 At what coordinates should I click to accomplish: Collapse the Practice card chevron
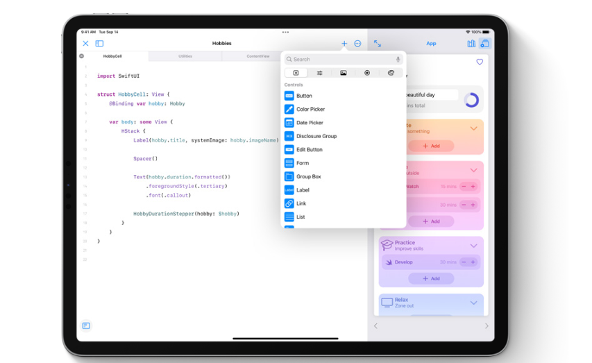point(474,246)
